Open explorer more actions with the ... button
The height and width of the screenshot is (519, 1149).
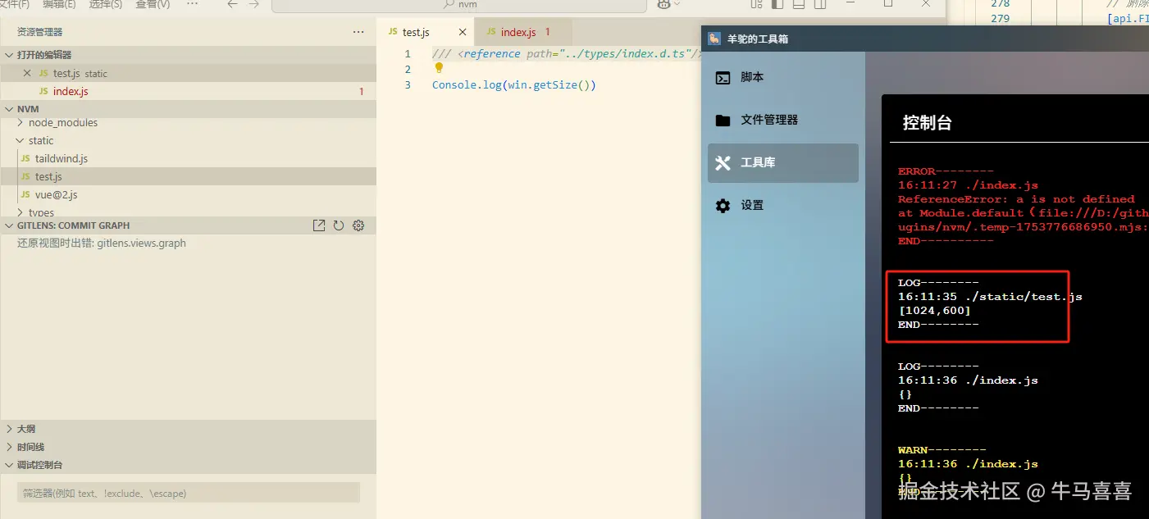358,31
